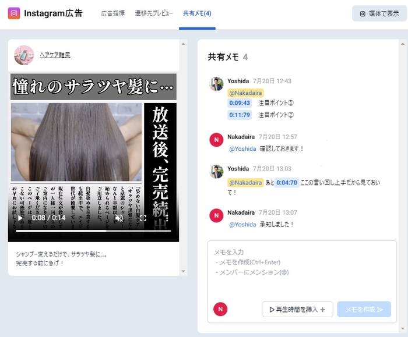
Task: Click the ヘアケア難民 profile avatar
Action: pos(24,55)
